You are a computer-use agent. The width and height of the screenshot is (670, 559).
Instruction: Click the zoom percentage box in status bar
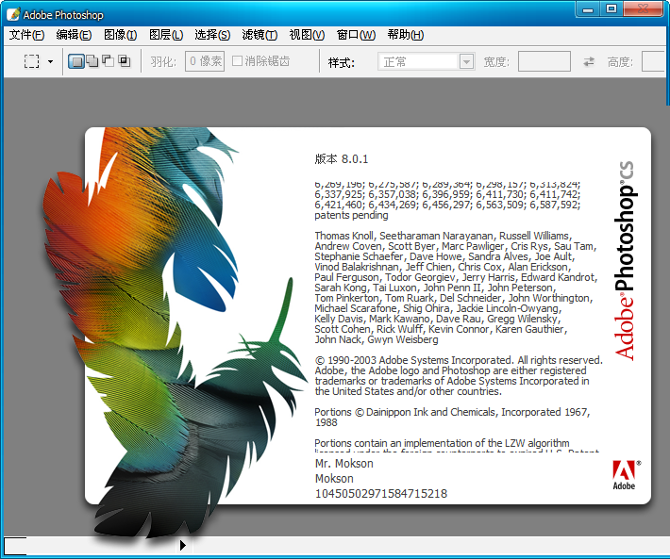tap(16, 545)
